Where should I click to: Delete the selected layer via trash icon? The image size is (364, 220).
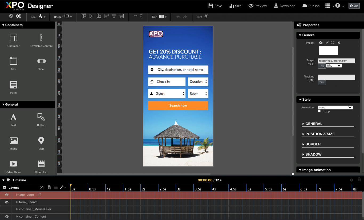(49, 188)
